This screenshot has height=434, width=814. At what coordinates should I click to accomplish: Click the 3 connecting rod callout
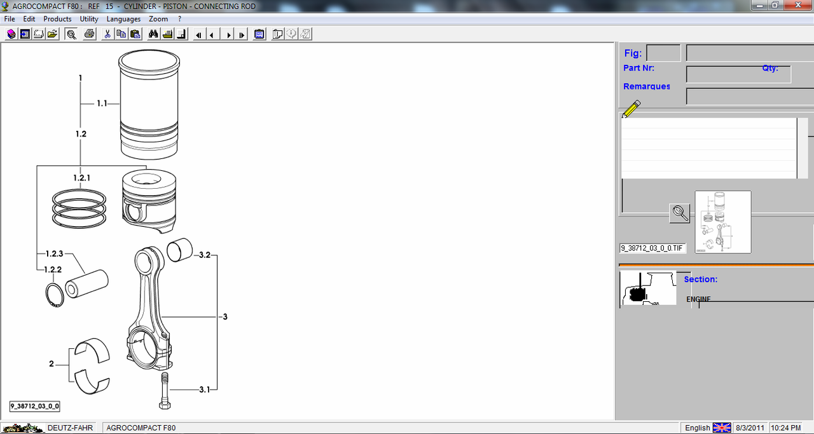click(224, 316)
